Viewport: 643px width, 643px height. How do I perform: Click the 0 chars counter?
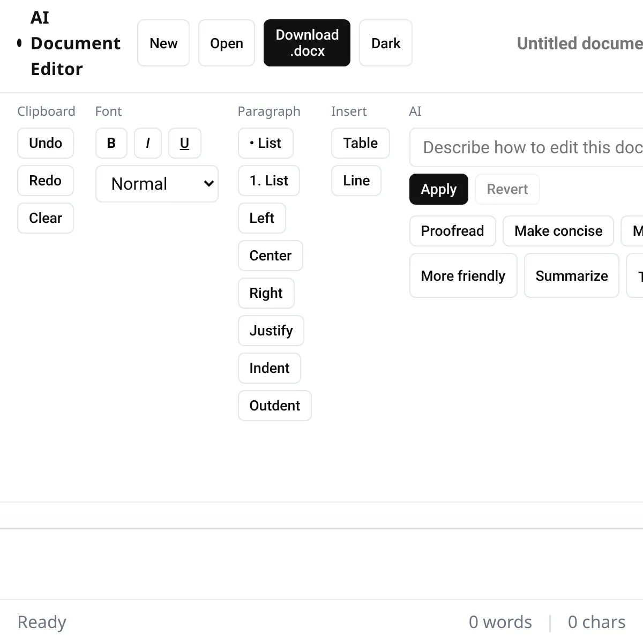point(597,622)
